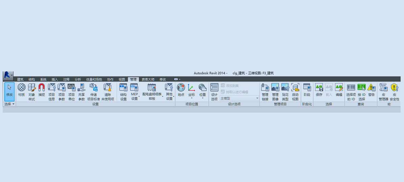Switch to the 建筑 tab

coord(20,79)
